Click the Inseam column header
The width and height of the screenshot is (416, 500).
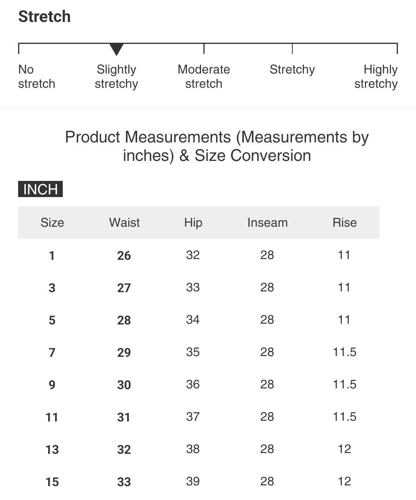click(x=267, y=222)
